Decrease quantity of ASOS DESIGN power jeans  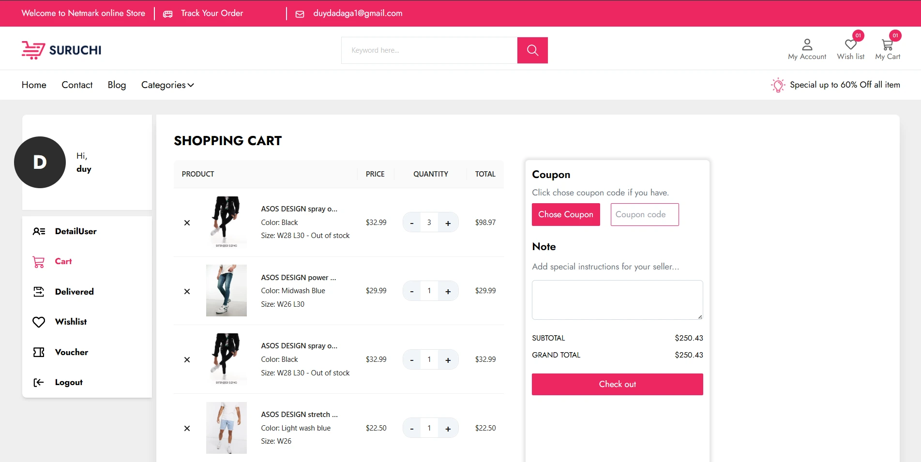tap(412, 291)
